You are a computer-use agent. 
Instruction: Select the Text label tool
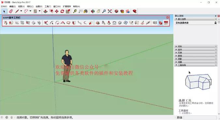coord(81,11)
